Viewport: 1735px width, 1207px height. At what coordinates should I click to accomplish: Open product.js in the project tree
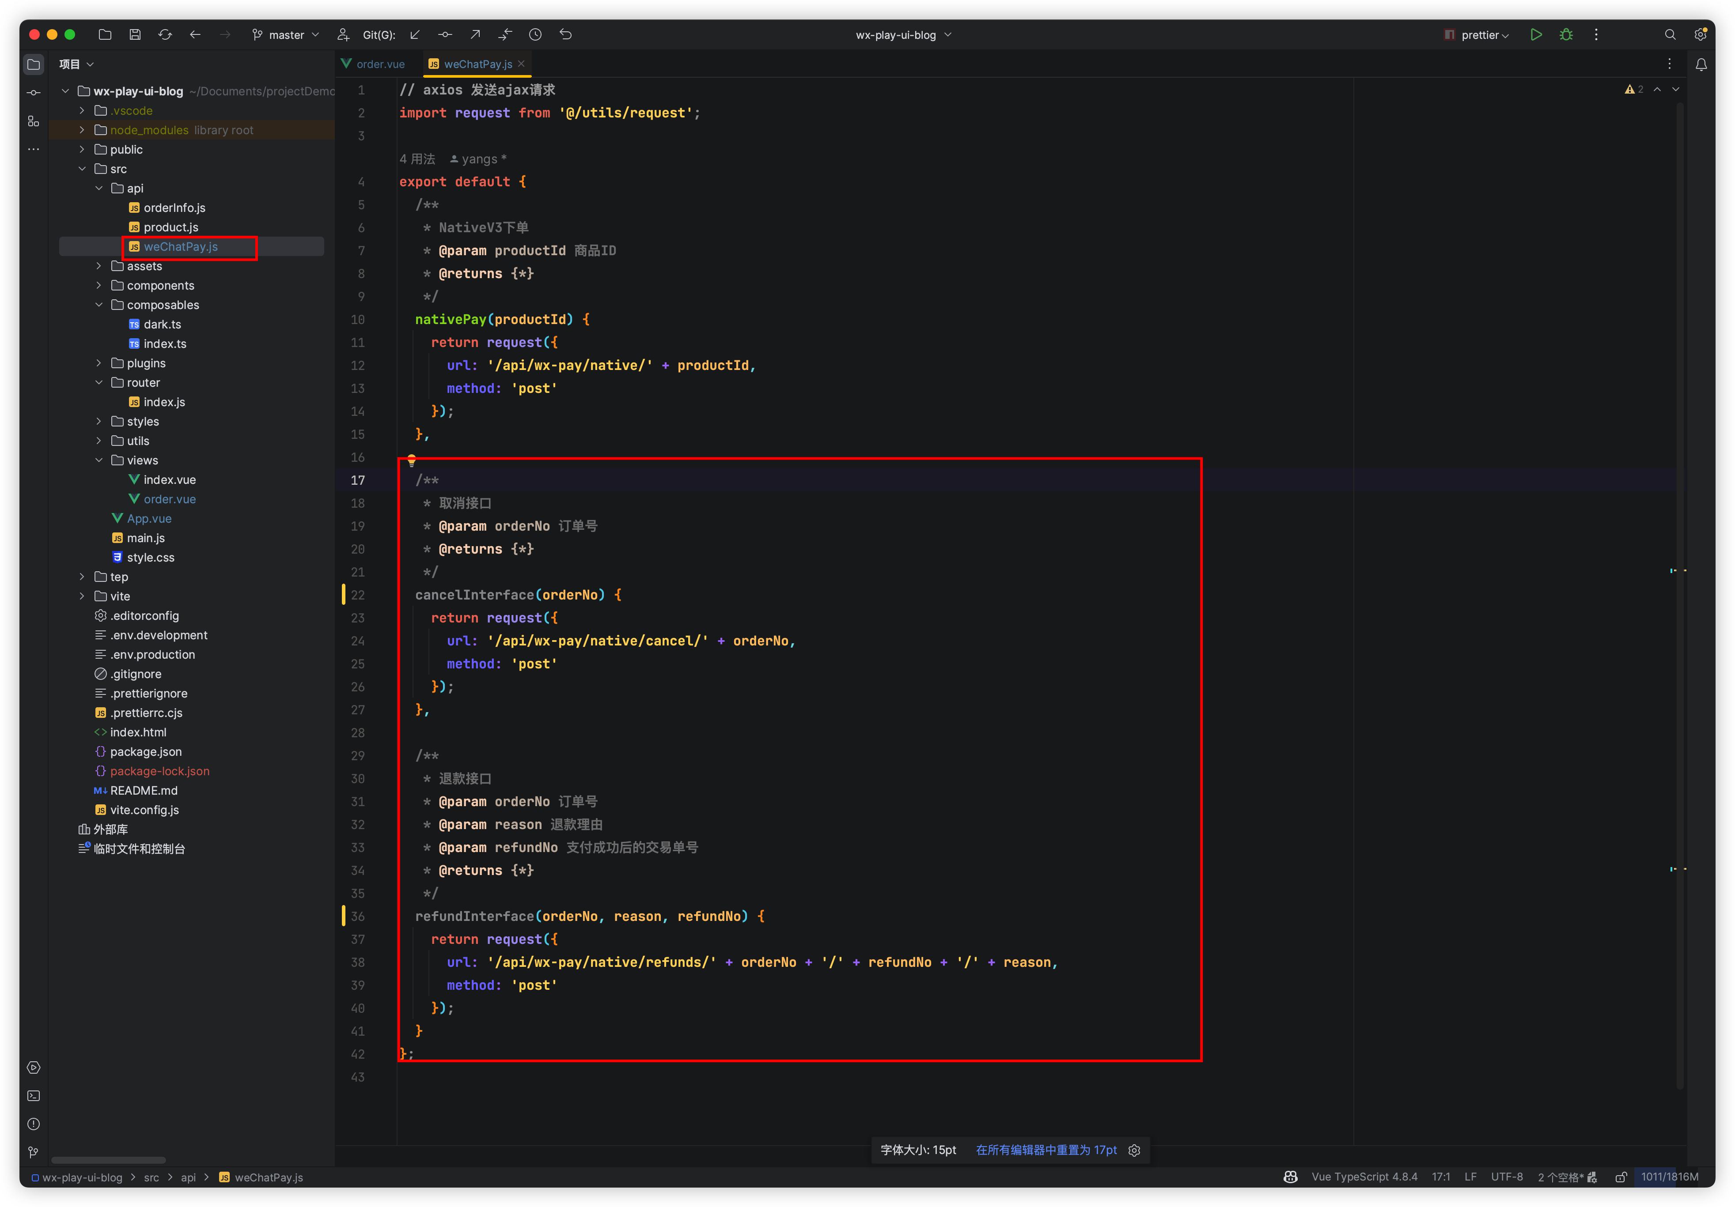[x=171, y=227]
